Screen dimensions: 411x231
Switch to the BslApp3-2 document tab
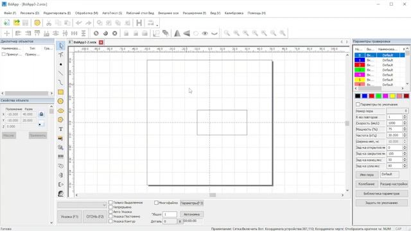point(85,42)
